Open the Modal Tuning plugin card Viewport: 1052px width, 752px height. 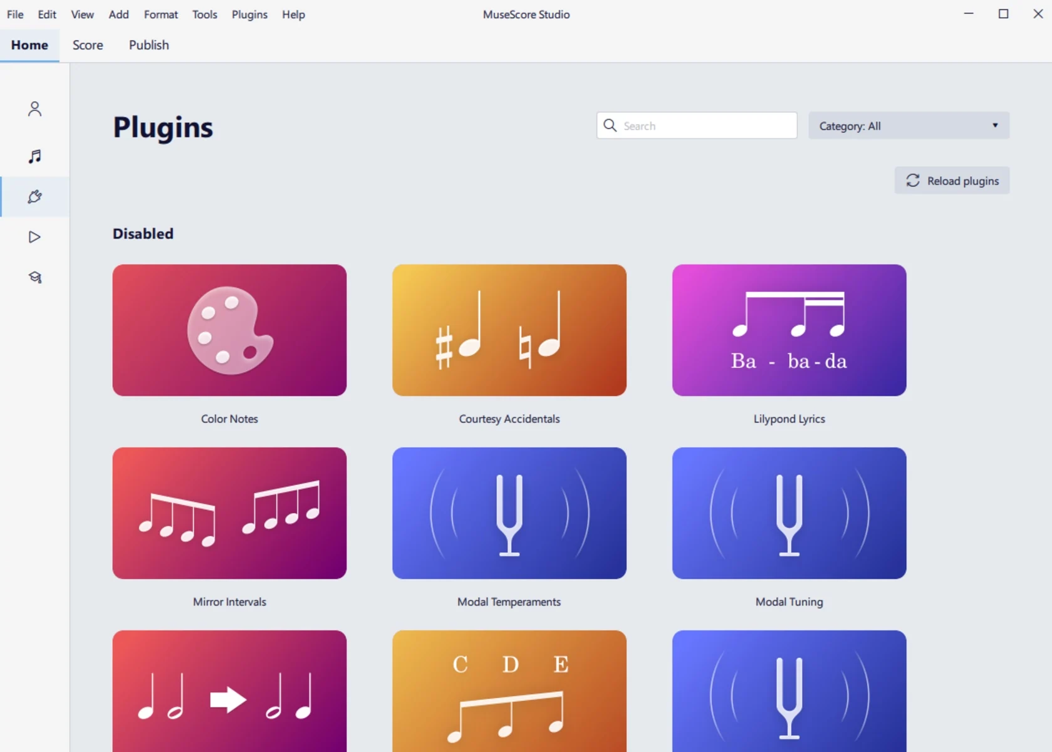(789, 513)
